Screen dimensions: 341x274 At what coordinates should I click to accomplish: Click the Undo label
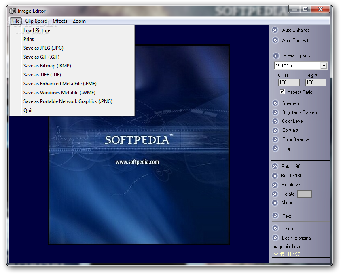288,229
